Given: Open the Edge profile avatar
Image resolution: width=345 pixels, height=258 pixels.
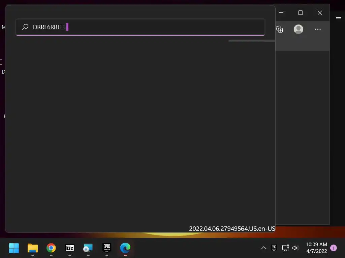Looking at the screenshot, I should tap(299, 29).
